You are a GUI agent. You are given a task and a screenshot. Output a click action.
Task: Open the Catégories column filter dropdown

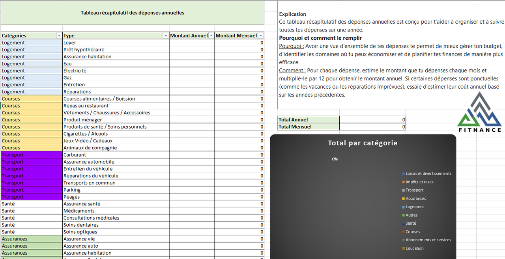(x=59, y=35)
